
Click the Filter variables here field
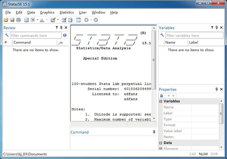[189, 35]
